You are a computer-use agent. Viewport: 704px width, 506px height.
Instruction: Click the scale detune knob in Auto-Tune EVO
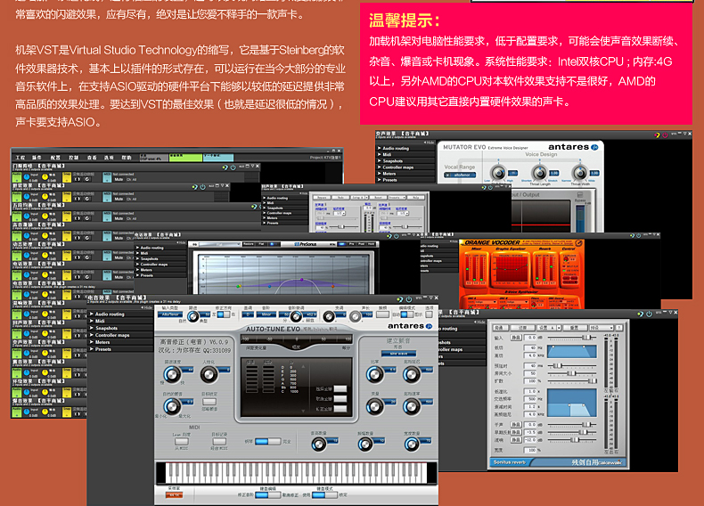(x=296, y=317)
